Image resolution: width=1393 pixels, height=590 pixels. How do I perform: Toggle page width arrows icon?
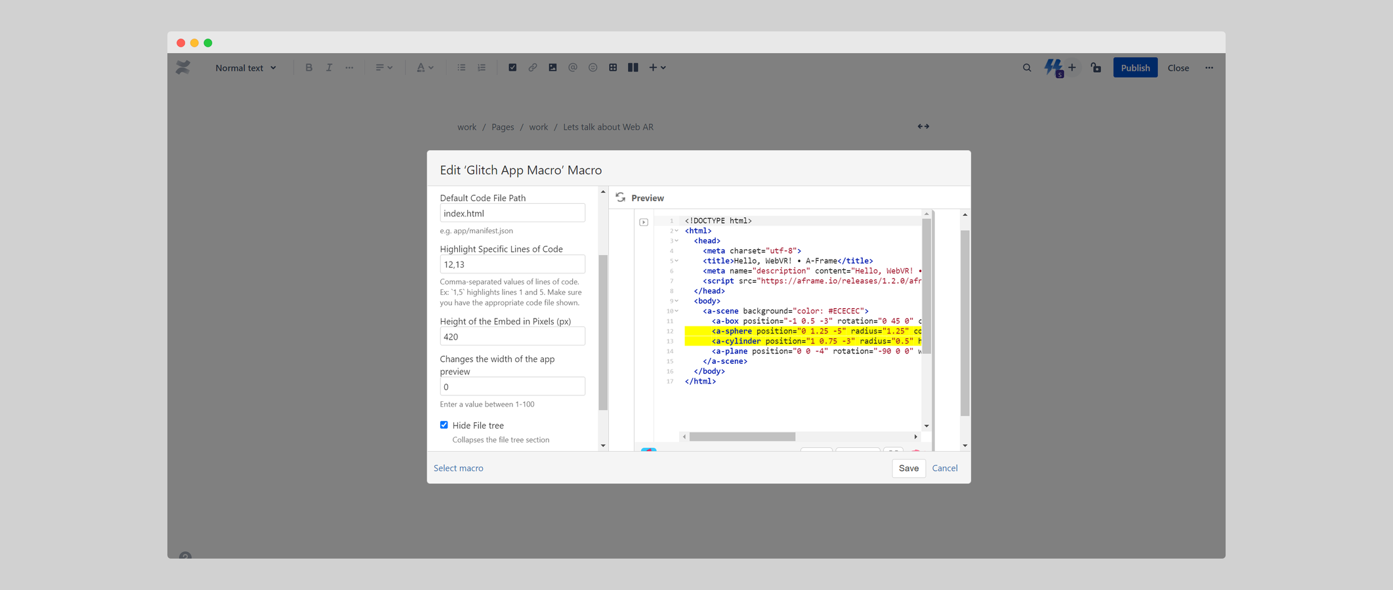[x=923, y=127]
